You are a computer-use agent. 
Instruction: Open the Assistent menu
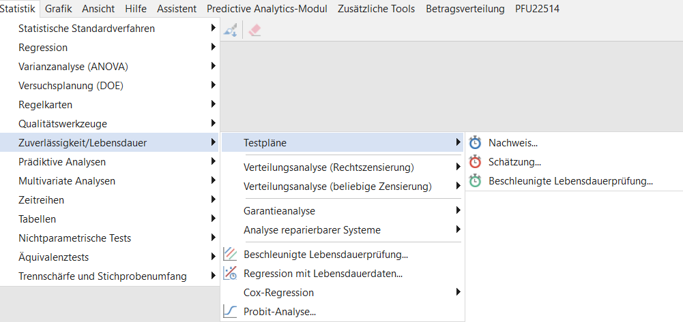[177, 9]
